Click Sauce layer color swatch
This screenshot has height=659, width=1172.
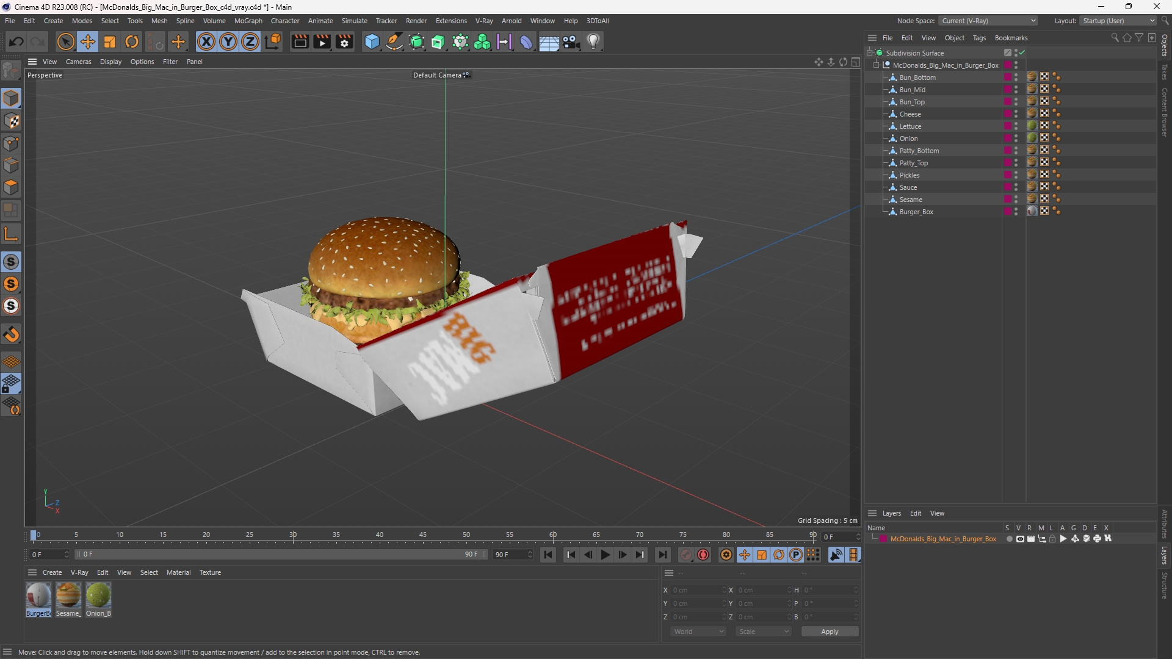click(1007, 187)
